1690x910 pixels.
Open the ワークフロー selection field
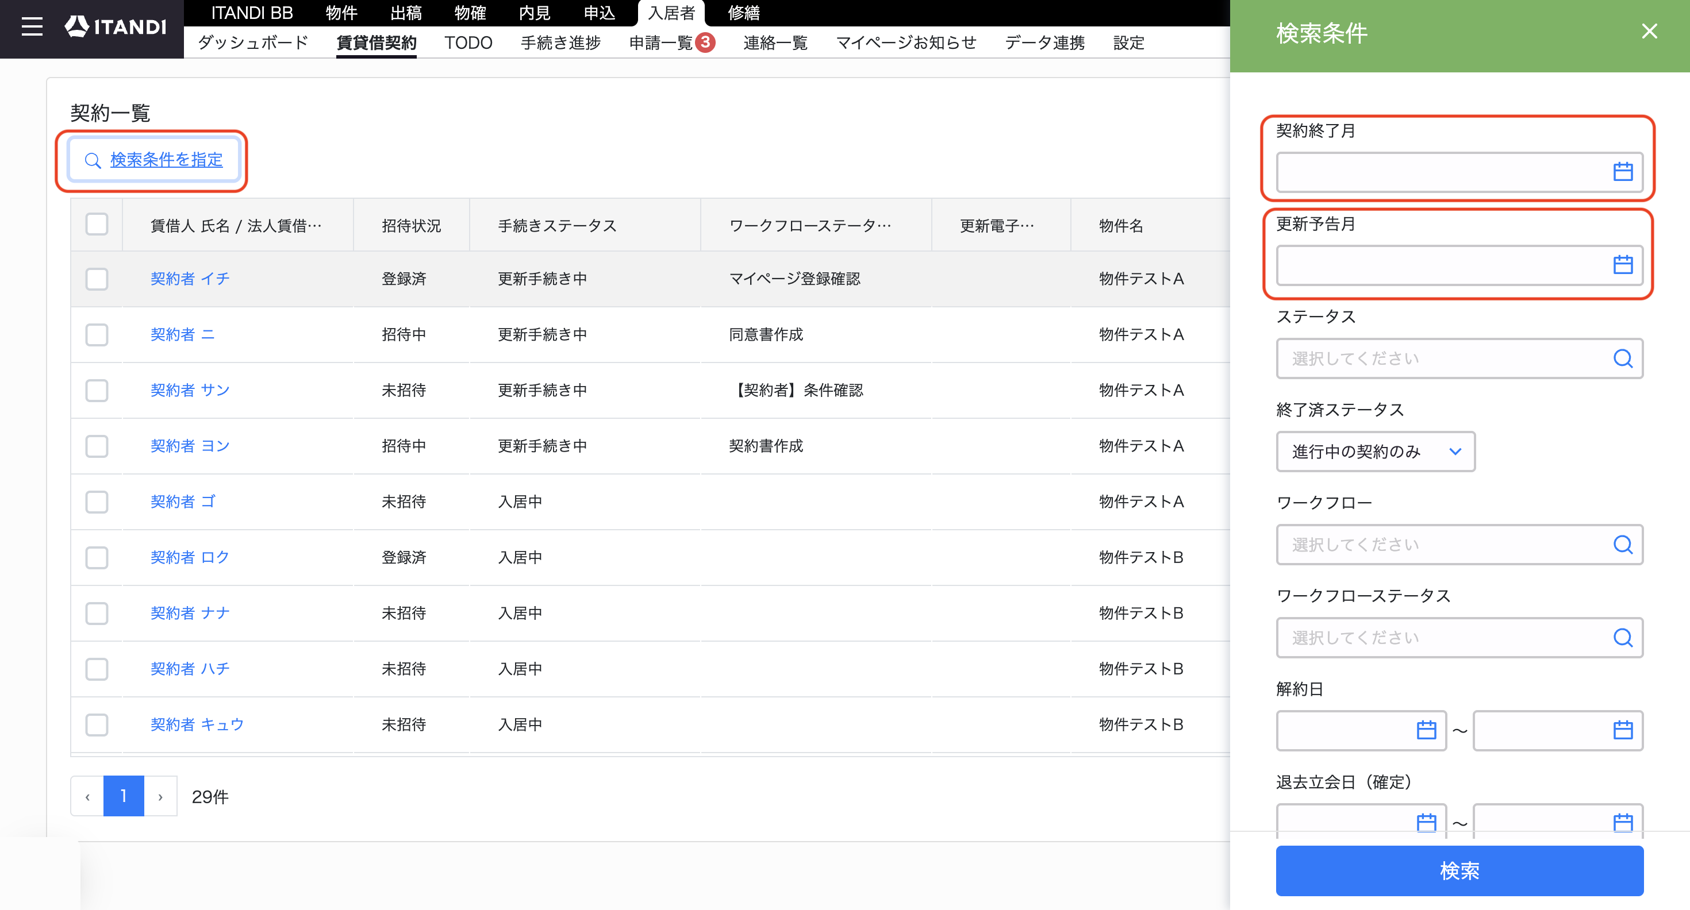click(1459, 544)
